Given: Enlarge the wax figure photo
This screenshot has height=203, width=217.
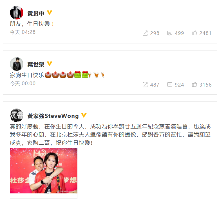Looking at the screenshot, I should pos(44,171).
